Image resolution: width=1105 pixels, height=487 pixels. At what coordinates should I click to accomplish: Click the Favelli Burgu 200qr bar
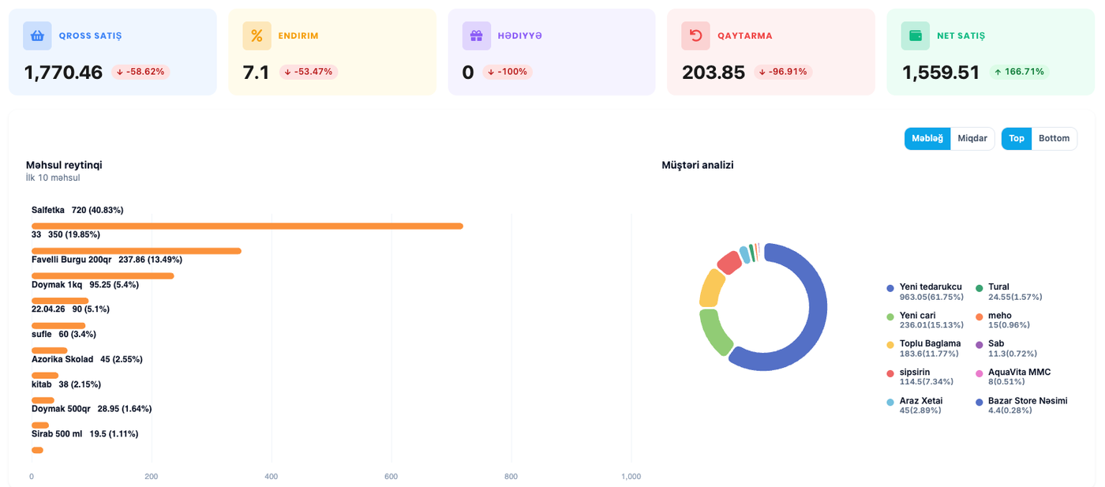[103, 276]
